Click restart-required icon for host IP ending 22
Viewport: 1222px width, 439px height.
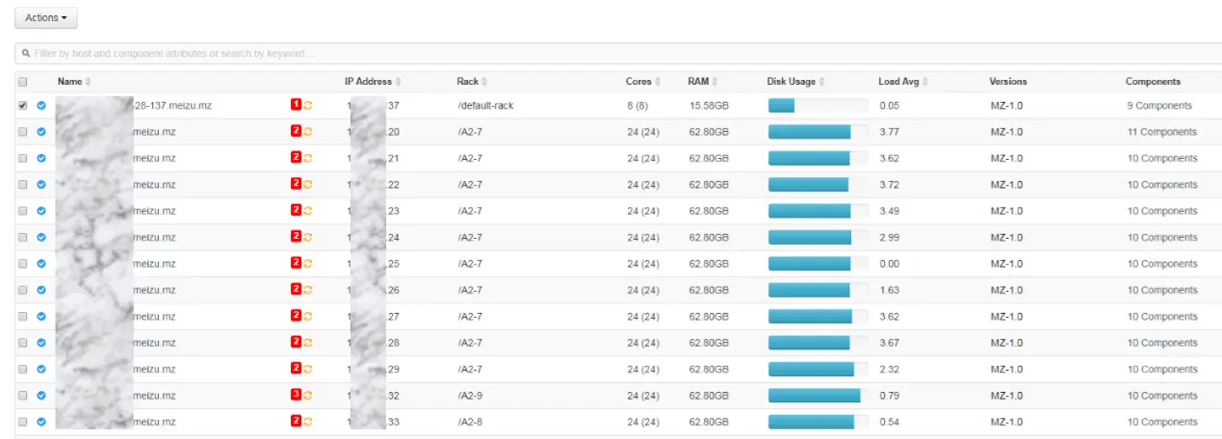click(308, 184)
